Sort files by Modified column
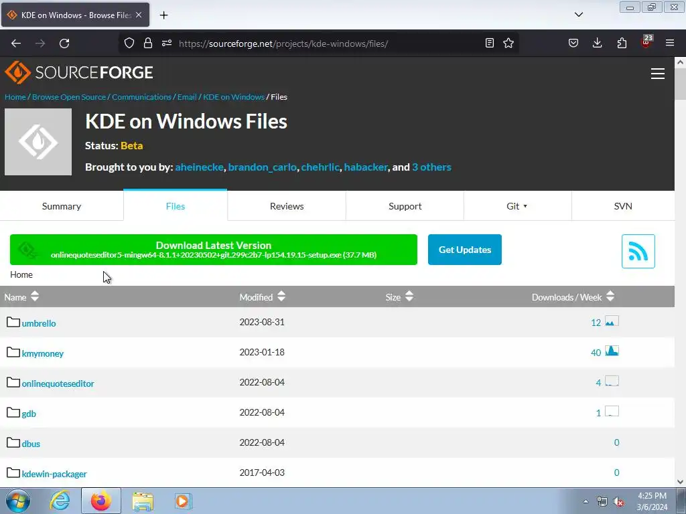This screenshot has height=514, width=686. 263,296
